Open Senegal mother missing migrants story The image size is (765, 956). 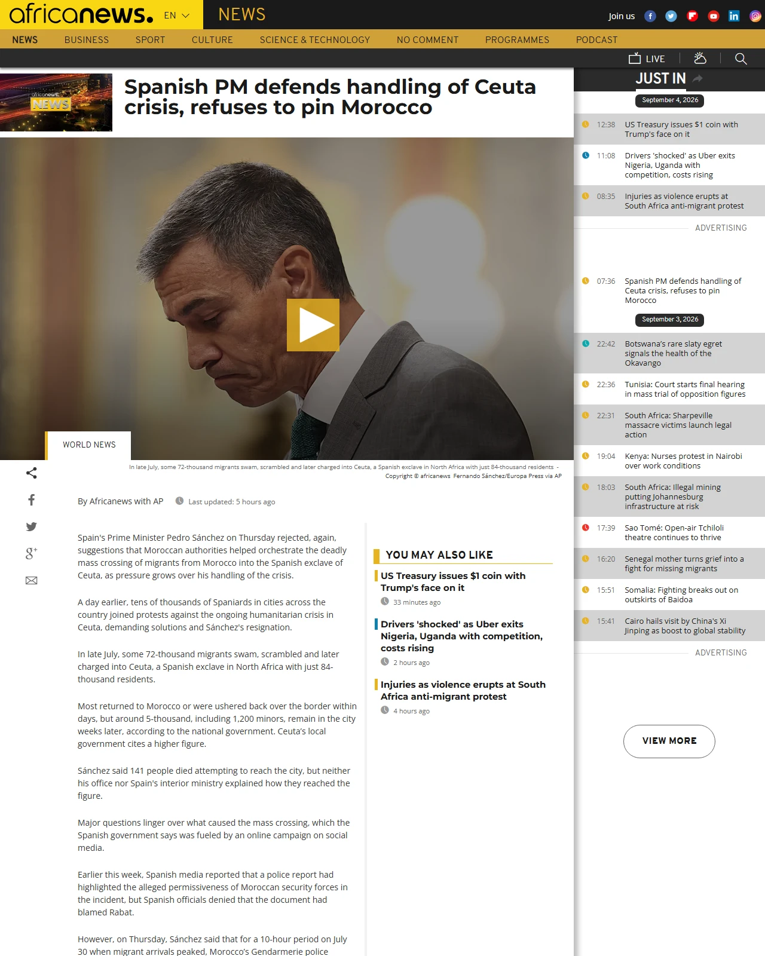click(669, 563)
